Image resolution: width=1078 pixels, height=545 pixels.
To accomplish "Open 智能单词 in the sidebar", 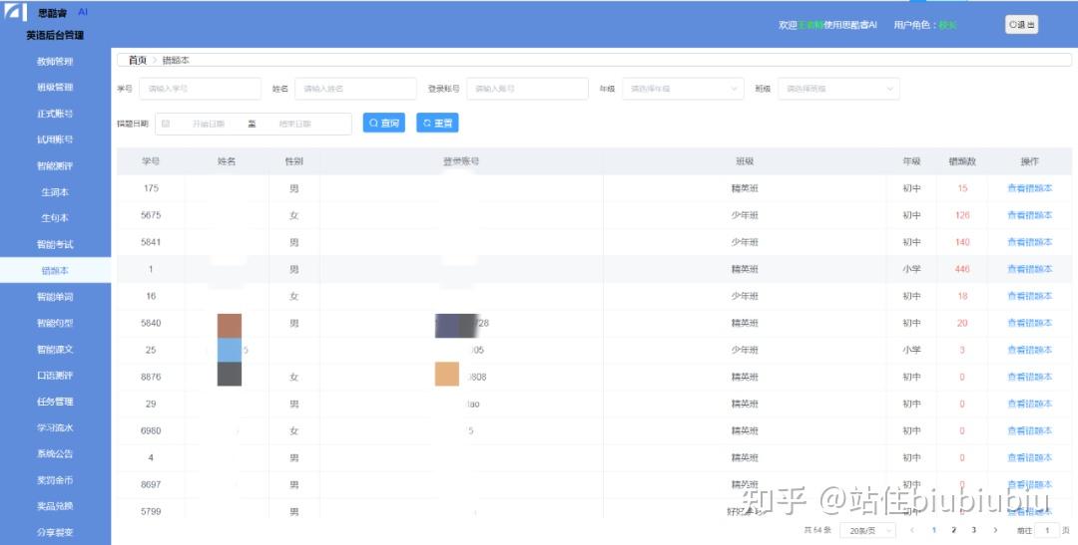I will pyautogui.click(x=55, y=297).
